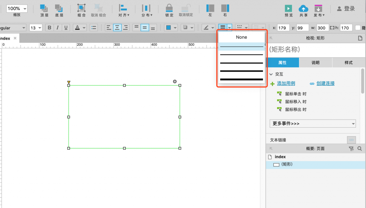Toggle italic text formatting
The height and width of the screenshot is (208, 366).
coord(58,28)
